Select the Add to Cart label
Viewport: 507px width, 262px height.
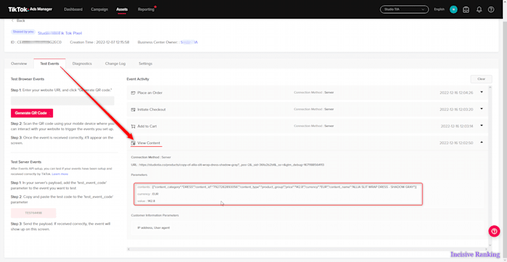point(147,126)
